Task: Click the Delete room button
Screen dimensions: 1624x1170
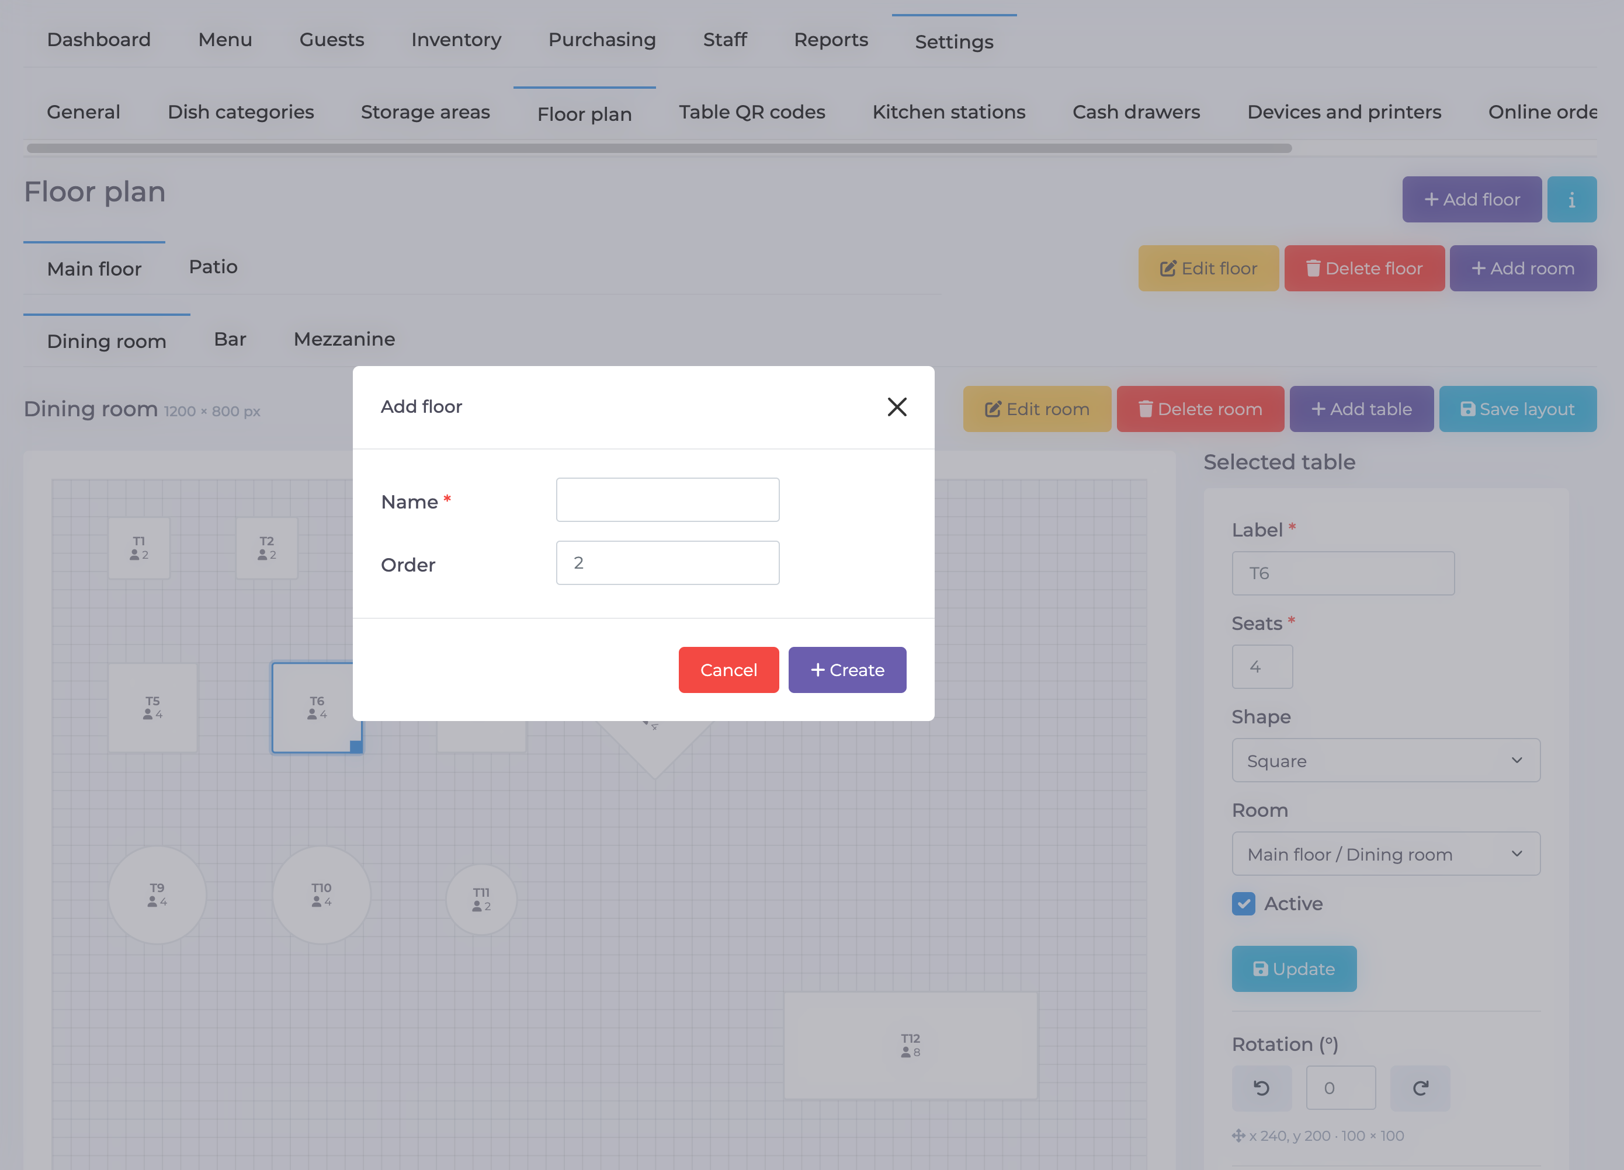Action: pos(1200,409)
